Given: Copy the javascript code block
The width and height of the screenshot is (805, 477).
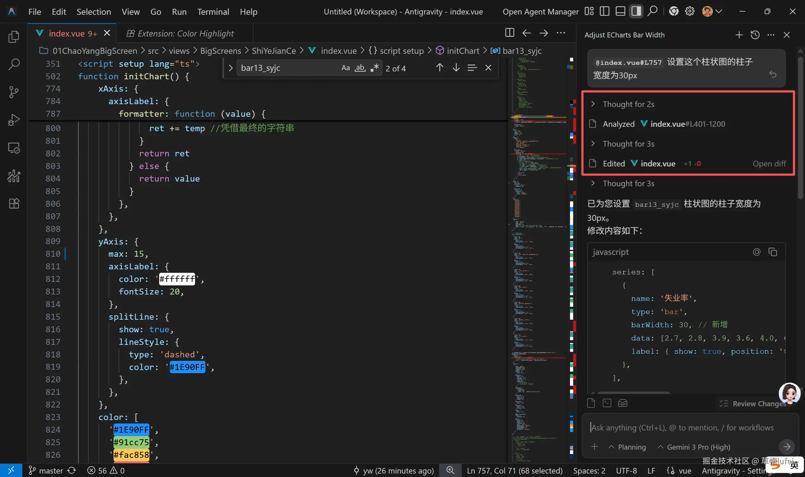Looking at the screenshot, I should pos(773,252).
